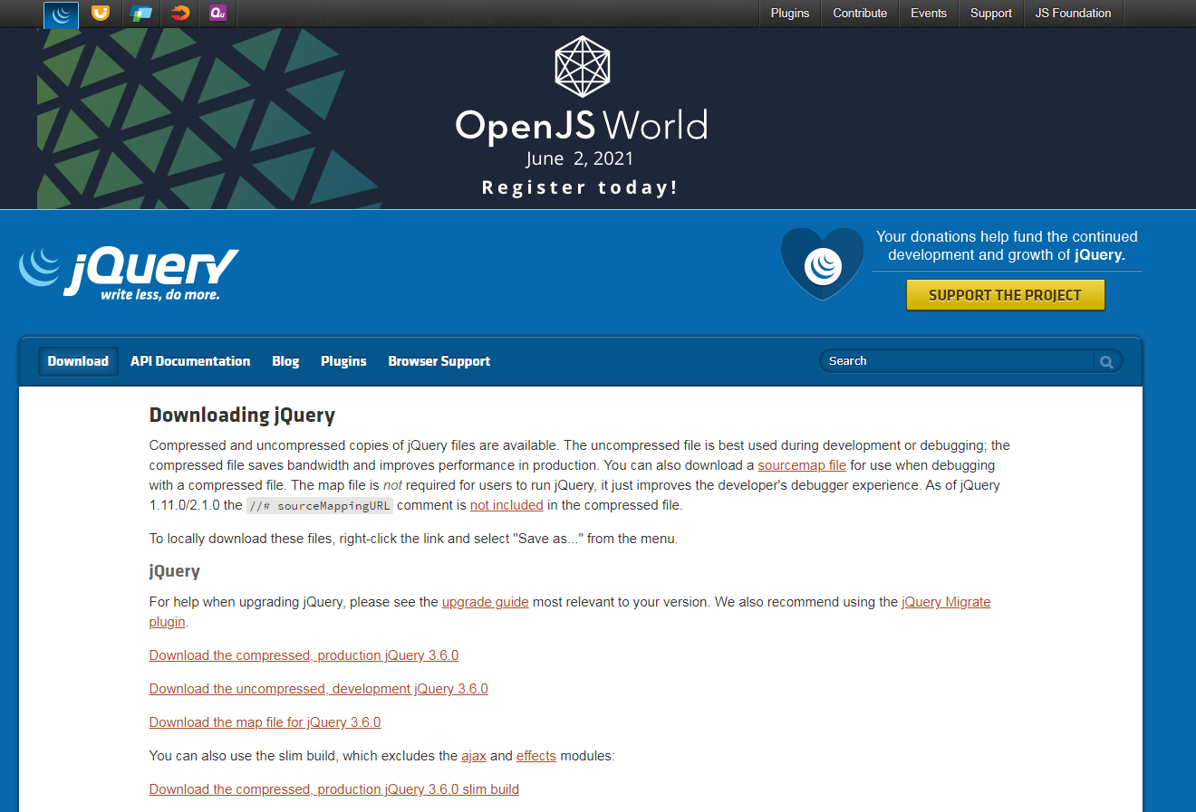This screenshot has height=812, width=1196.
Task: Open the sourcemap file link
Action: 802,465
